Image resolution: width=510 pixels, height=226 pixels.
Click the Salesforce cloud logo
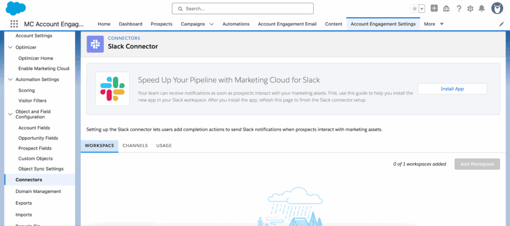pyautogui.click(x=15, y=8)
